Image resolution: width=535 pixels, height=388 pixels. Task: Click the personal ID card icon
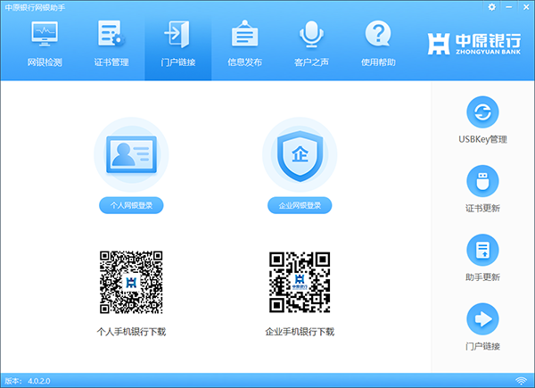(x=131, y=154)
